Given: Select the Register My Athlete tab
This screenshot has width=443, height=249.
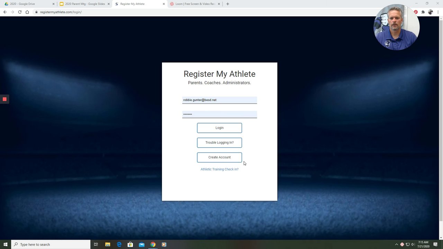Looking at the screenshot, I should [139, 4].
